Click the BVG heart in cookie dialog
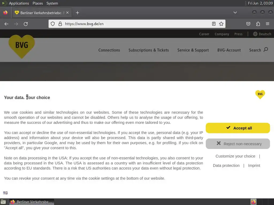 click(x=260, y=94)
